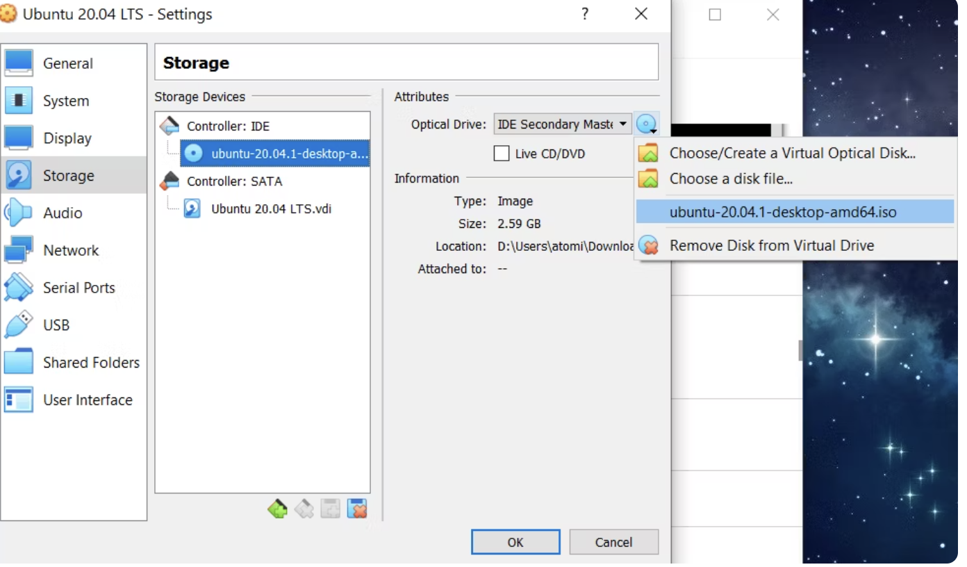Open the IDE Secondary Master dropdown

click(563, 124)
